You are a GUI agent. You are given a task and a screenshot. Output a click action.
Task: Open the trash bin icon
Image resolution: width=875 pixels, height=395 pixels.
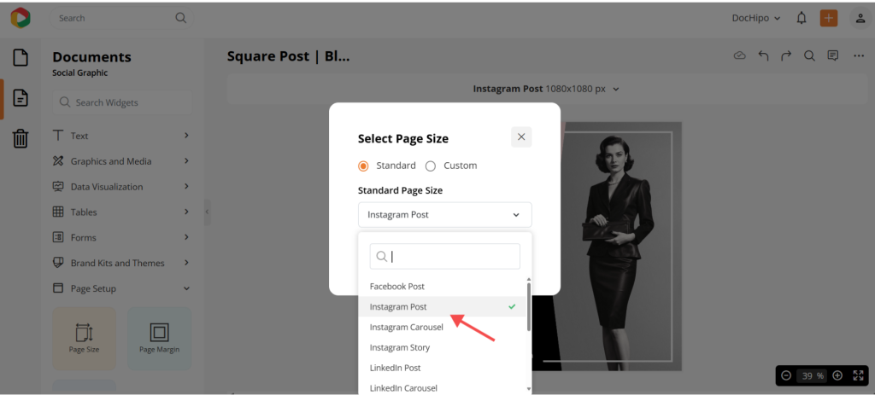21,138
